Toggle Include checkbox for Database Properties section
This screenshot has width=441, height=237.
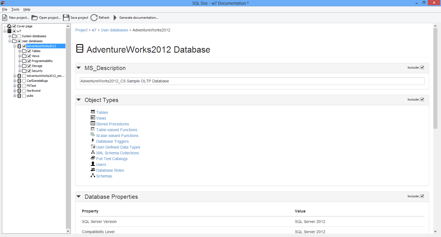pyautogui.click(x=422, y=196)
